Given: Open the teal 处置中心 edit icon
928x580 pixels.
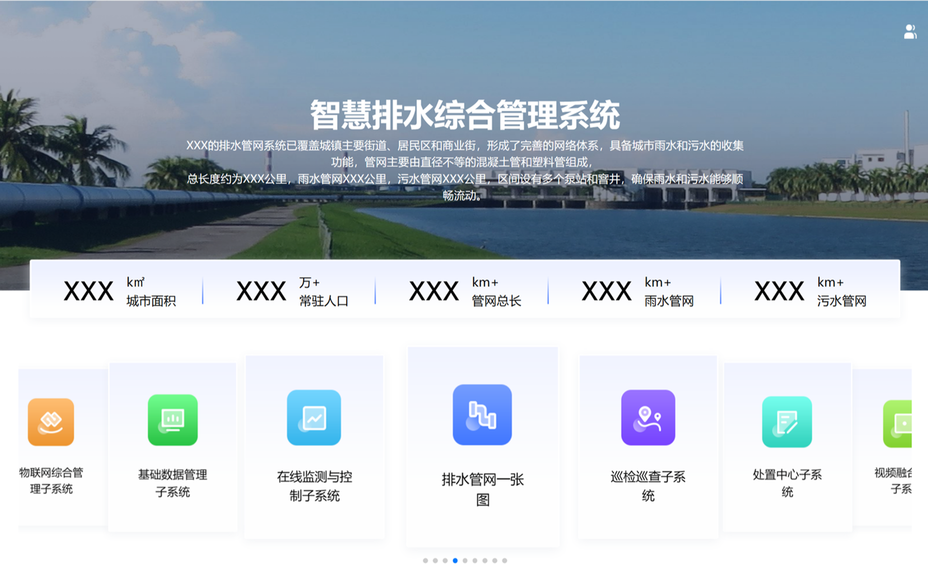Looking at the screenshot, I should [787, 422].
